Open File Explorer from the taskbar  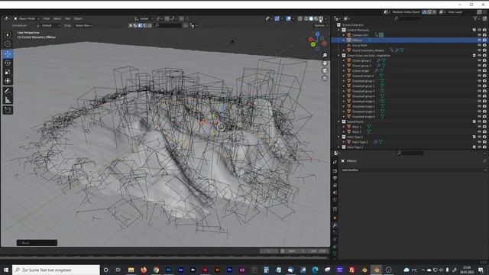tap(131, 270)
